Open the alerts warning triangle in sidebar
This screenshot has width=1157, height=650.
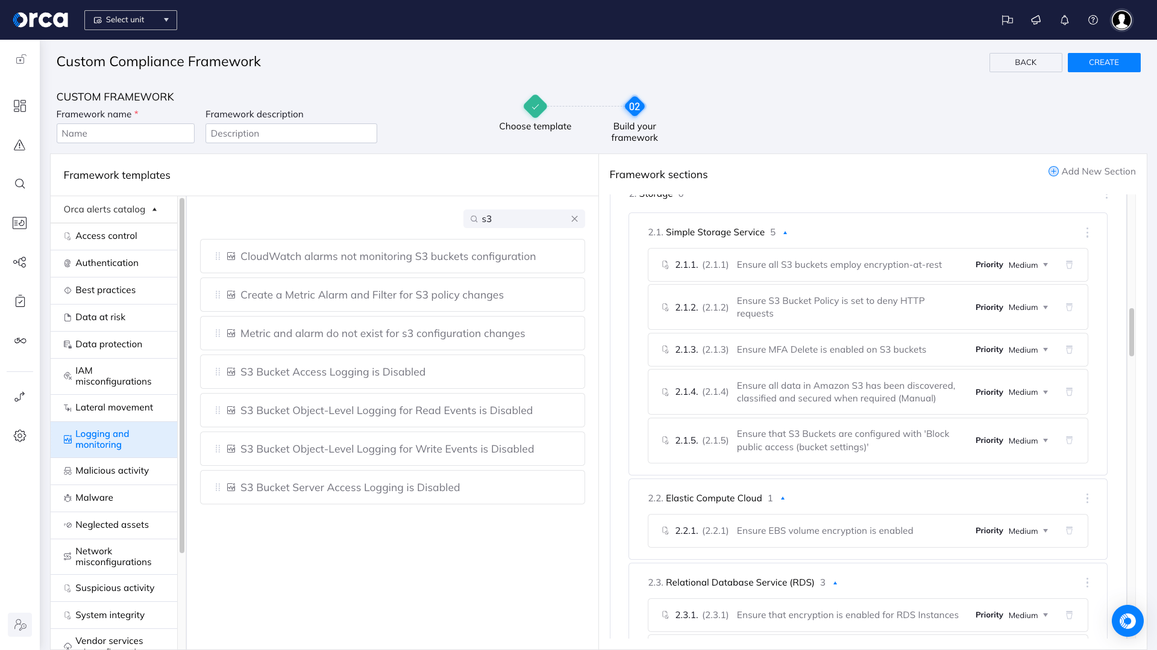(x=20, y=145)
